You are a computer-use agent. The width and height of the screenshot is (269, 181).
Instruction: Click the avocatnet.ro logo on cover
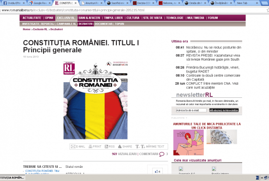coord(117,64)
